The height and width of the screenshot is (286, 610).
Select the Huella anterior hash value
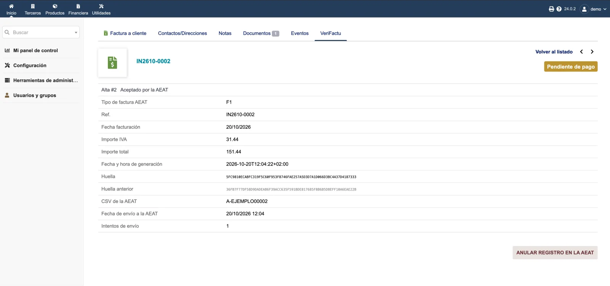pos(291,189)
